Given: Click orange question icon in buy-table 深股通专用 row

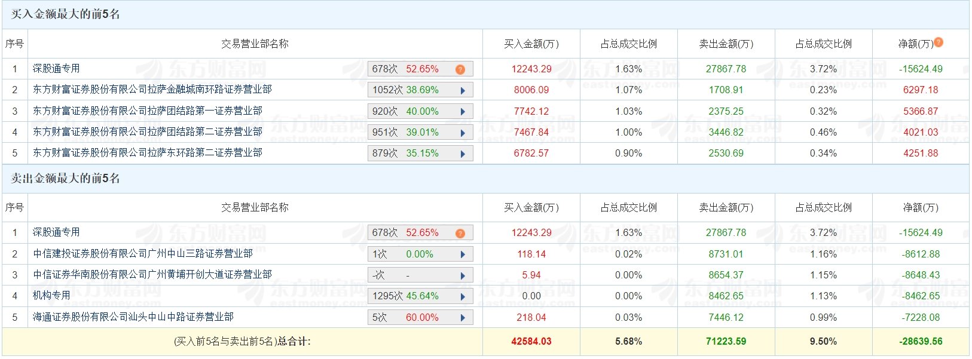Looking at the screenshot, I should 460,69.
